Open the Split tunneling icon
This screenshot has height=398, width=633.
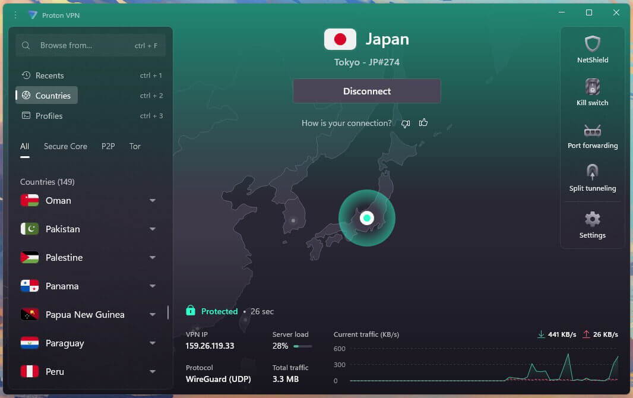point(592,172)
